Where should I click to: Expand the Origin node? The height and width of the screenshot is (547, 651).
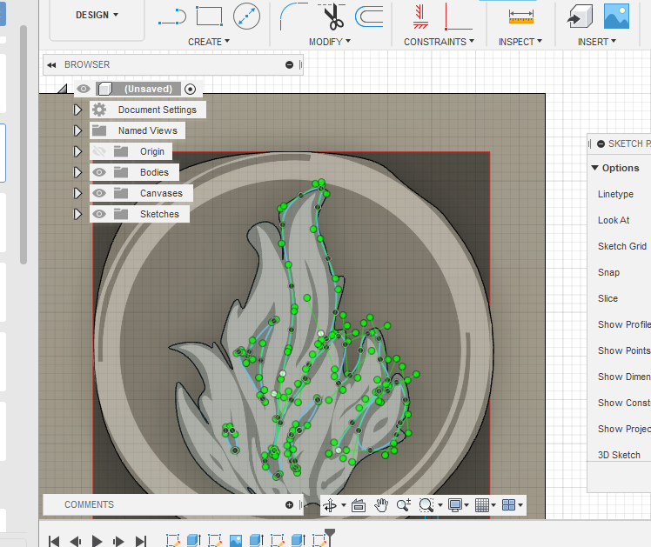(77, 151)
